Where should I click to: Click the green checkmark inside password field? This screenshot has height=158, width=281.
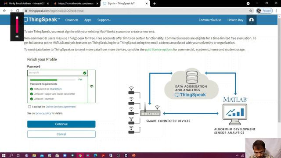point(85,73)
